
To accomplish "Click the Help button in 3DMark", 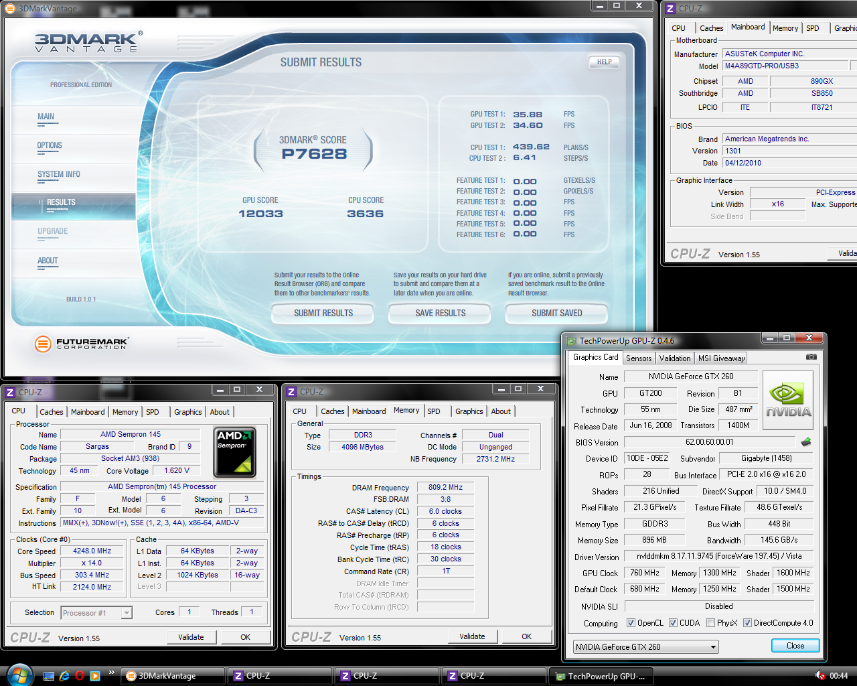I will tap(604, 62).
